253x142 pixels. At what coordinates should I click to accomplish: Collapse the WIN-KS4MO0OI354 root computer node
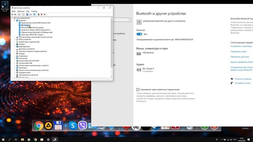point(12,18)
